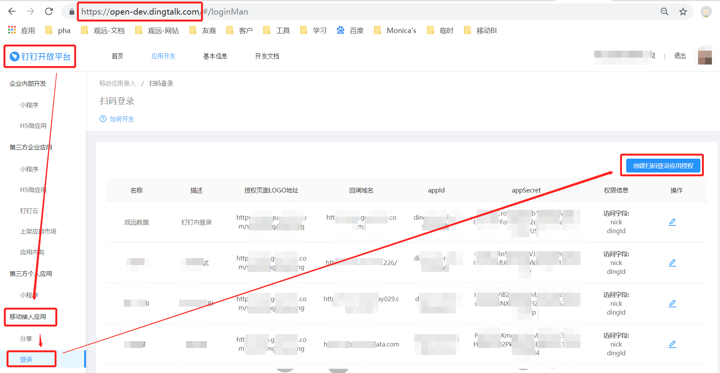Open the 友商 bookmark folder
Image resolution: width=720 pixels, height=373 pixels.
[x=203, y=30]
